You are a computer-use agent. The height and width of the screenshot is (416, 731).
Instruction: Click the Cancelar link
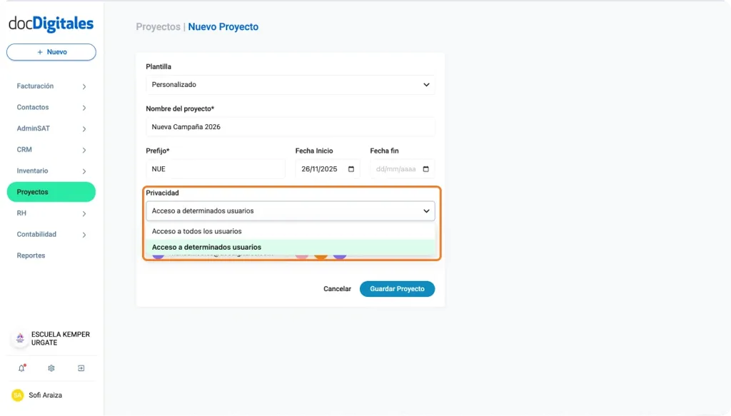pos(337,288)
